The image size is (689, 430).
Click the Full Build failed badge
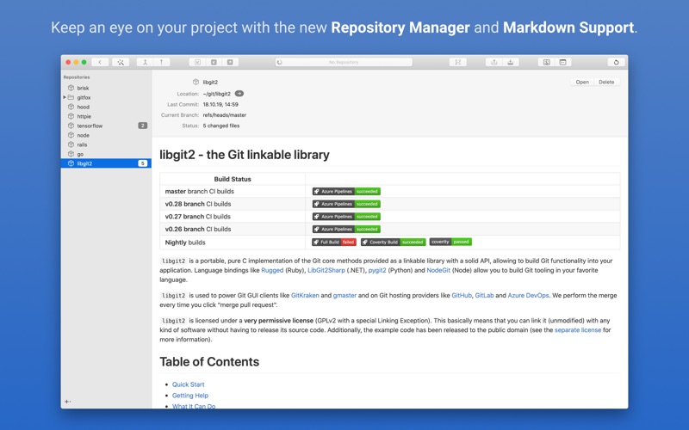(334, 242)
